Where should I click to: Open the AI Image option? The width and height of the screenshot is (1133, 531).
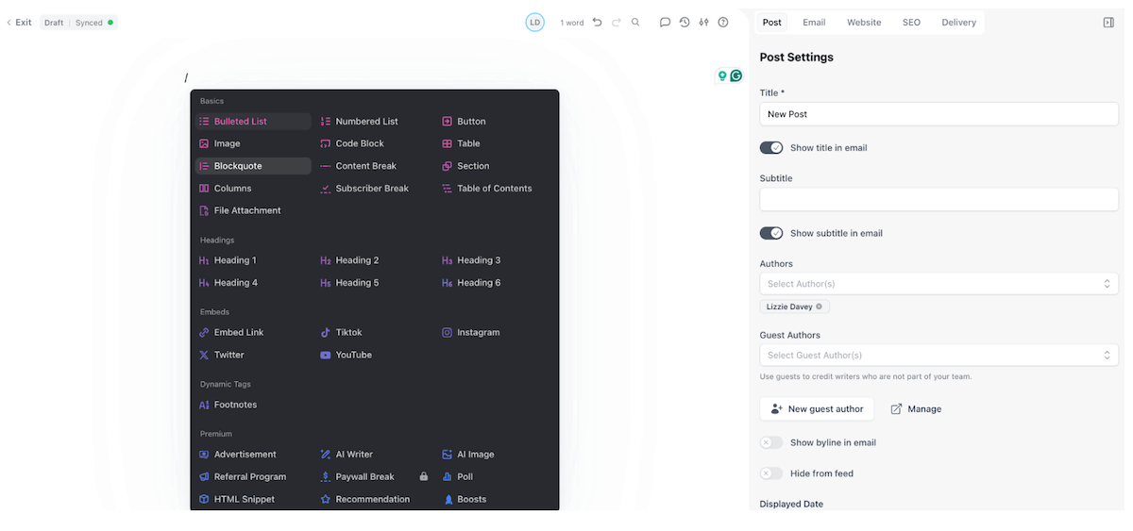(468, 455)
